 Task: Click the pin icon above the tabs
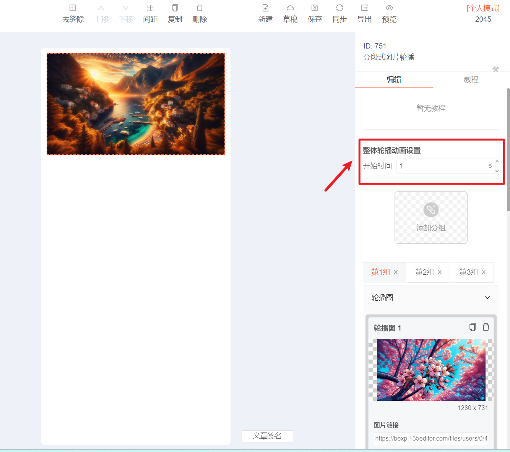[495, 69]
